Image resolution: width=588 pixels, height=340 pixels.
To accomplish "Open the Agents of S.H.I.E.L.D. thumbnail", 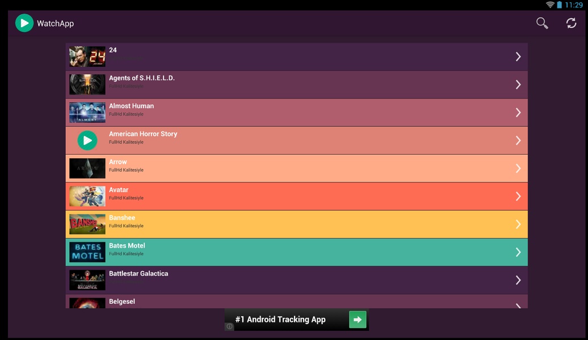I will [87, 84].
